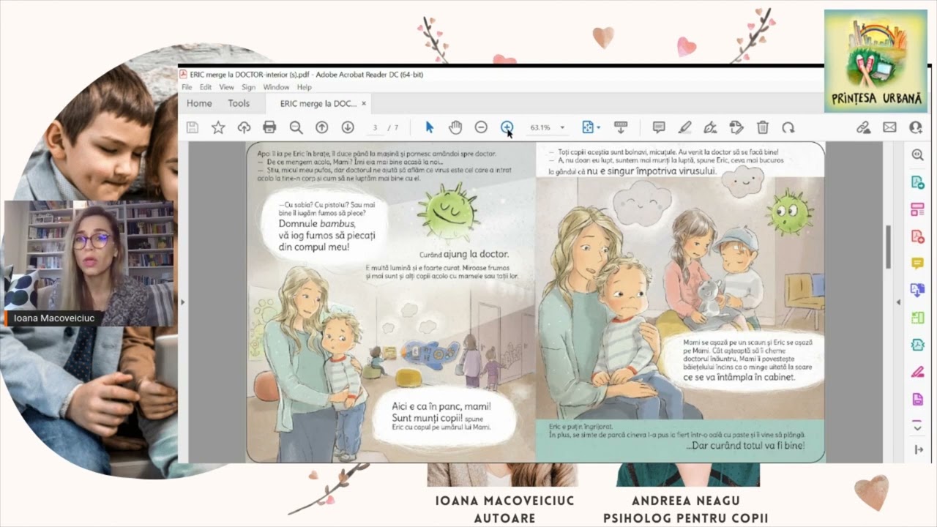
Task: Open the green Compare/Organize tool in right pane
Action: click(x=917, y=318)
